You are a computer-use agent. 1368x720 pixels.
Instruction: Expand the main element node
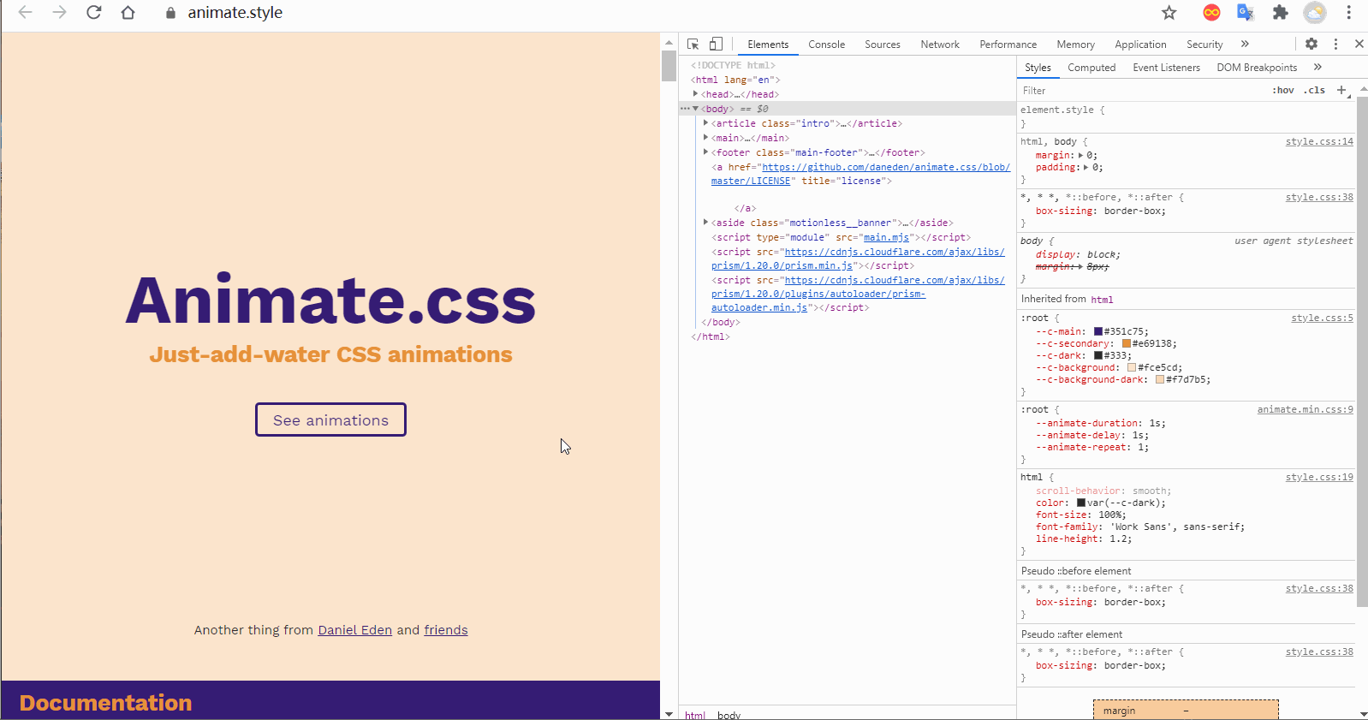[705, 138]
